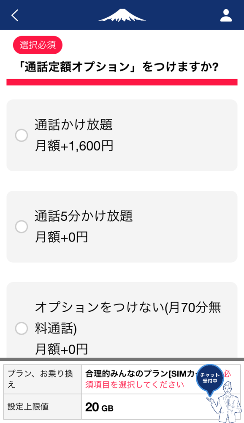Tap the 月額+1,600円 price text
This screenshot has width=244, height=423.
point(74,146)
